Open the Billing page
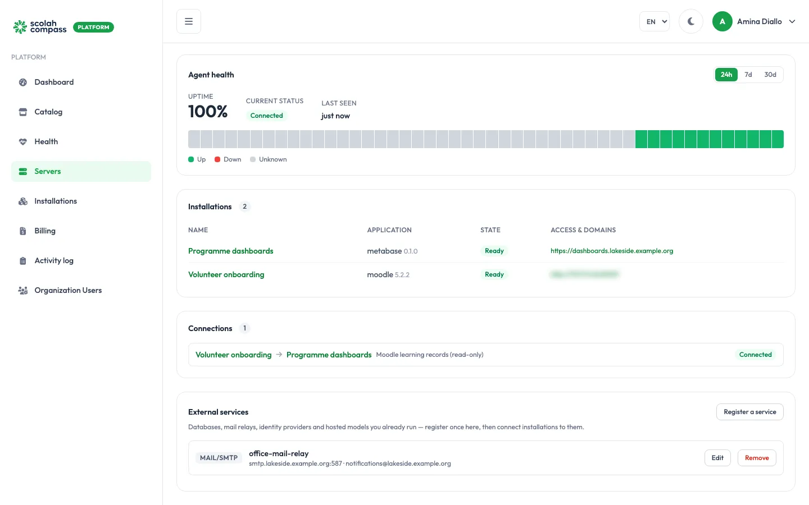 coord(81,231)
